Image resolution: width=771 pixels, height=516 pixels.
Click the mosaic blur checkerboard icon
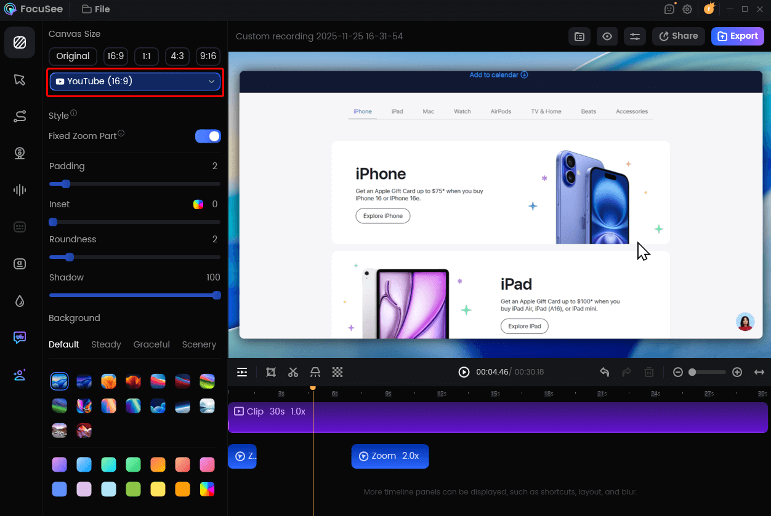[337, 372]
